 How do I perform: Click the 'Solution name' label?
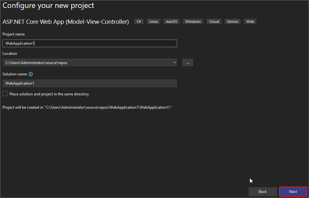click(x=15, y=74)
